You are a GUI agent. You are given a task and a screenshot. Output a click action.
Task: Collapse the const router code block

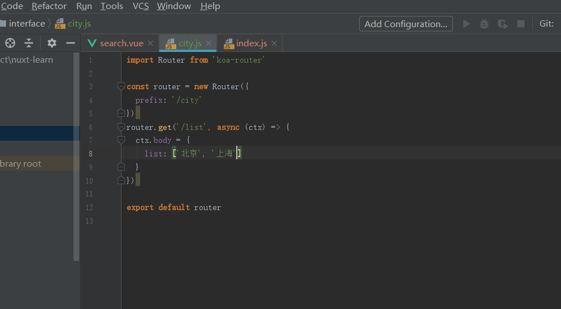coord(121,86)
